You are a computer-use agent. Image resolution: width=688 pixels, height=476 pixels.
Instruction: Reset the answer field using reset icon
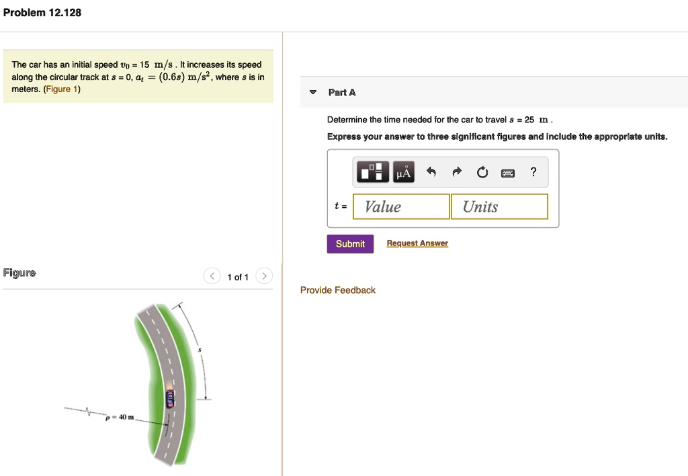click(482, 172)
